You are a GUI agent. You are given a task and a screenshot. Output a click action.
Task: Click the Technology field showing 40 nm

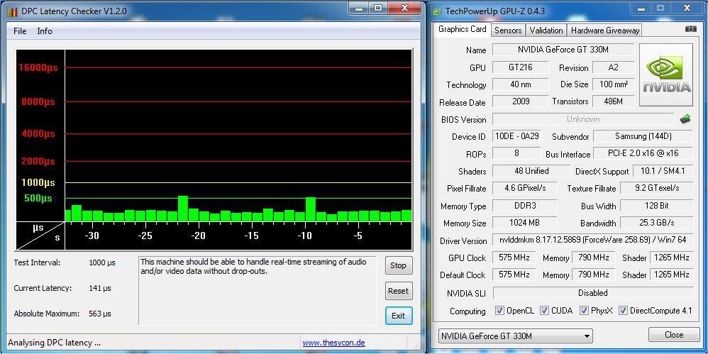(520, 84)
